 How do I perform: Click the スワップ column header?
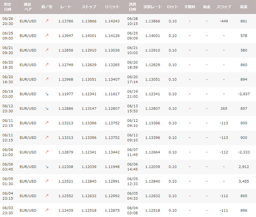(x=224, y=7)
